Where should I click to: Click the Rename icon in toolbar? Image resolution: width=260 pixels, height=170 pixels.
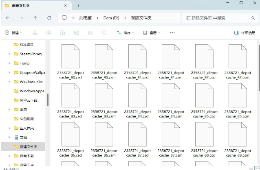coord(77,33)
